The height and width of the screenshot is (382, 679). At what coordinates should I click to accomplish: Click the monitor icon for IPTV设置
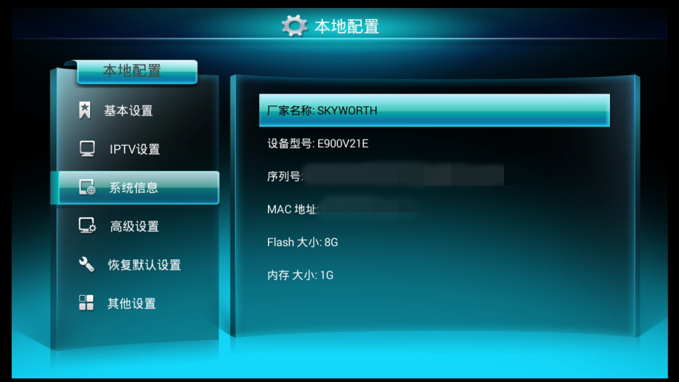pyautogui.click(x=87, y=149)
